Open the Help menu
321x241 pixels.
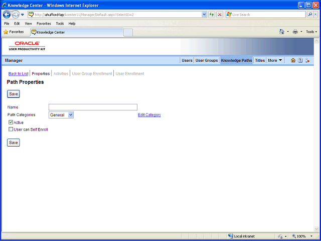coord(72,24)
